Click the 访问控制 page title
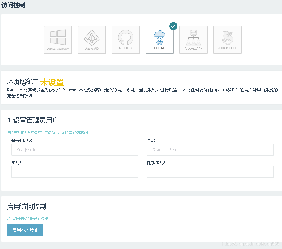 click(13, 5)
